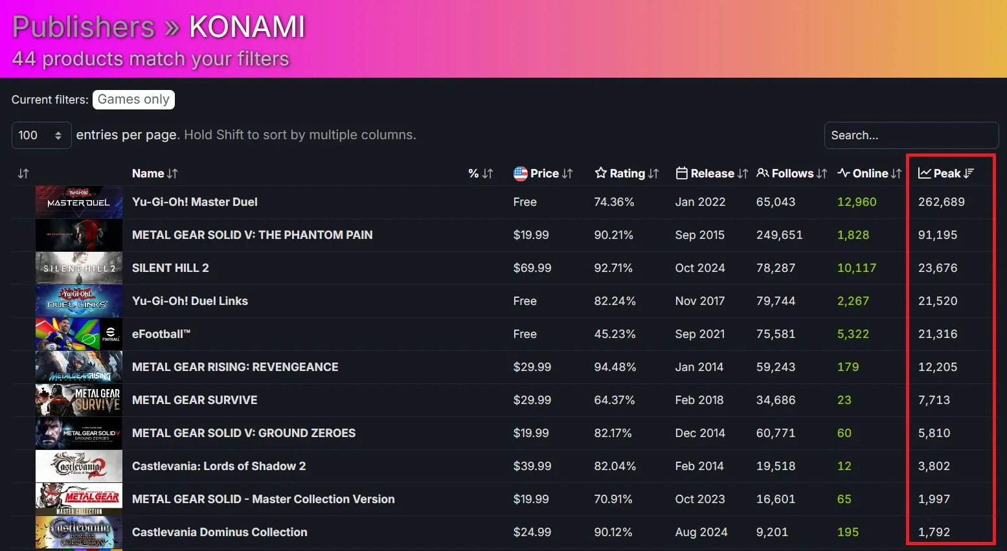The width and height of the screenshot is (1007, 551).
Task: Click the Search input field
Action: 911,135
